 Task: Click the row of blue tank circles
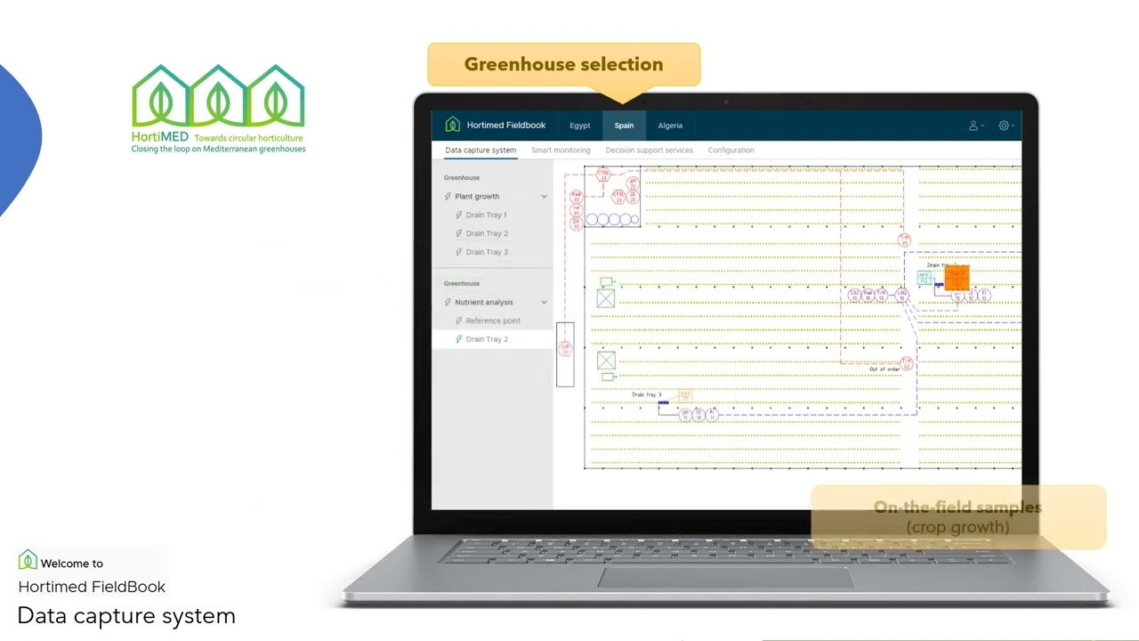pyautogui.click(x=612, y=219)
